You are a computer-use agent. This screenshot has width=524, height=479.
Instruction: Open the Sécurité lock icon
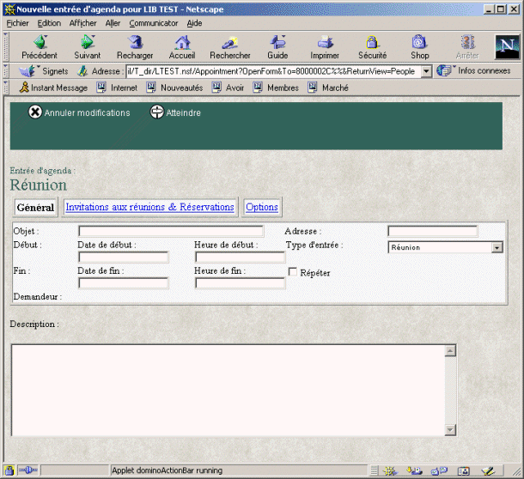point(372,42)
